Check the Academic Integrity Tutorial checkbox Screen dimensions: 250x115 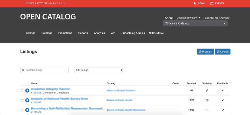click(x=22, y=90)
